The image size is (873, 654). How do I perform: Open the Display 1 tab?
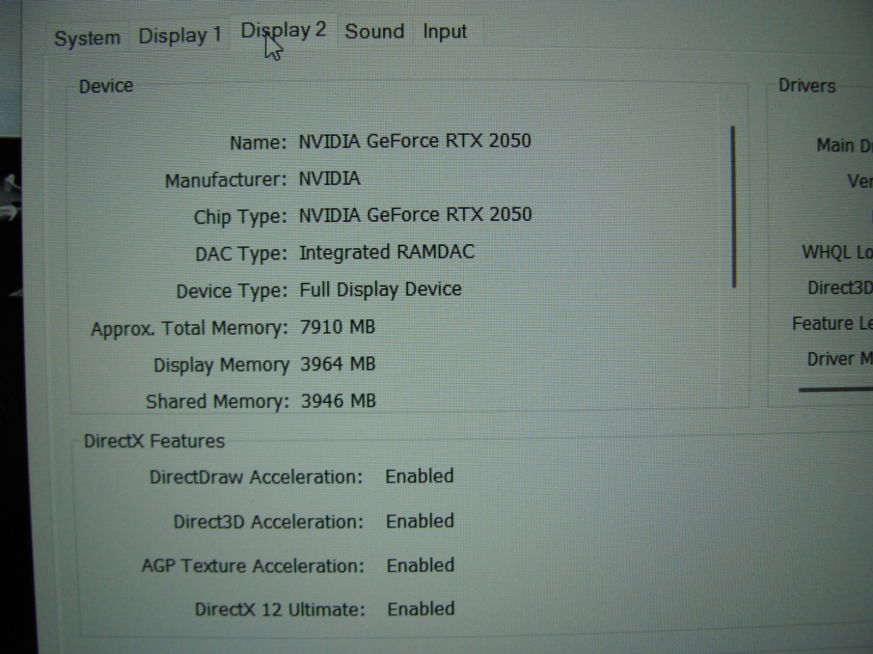(180, 35)
